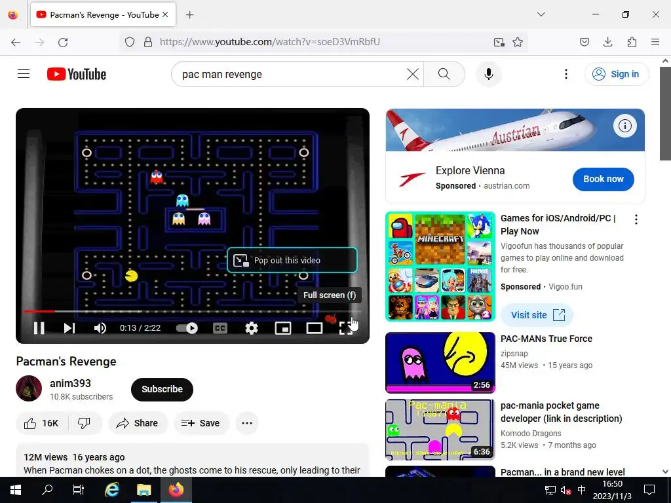Open Games for iOS/Android/PC thumbnail
Screen dimensions: 671x503
click(440, 267)
